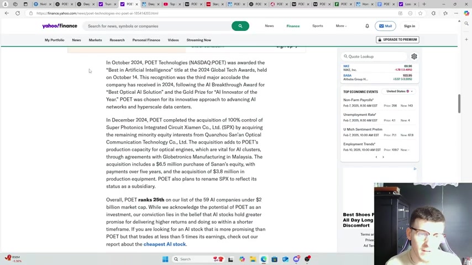Click the green search magnifier button
This screenshot has height=265, width=472.
tap(240, 26)
